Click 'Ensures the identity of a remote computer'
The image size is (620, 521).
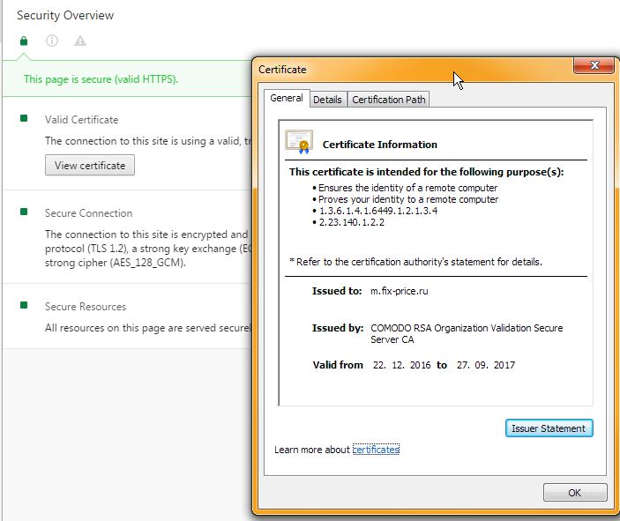(407, 188)
